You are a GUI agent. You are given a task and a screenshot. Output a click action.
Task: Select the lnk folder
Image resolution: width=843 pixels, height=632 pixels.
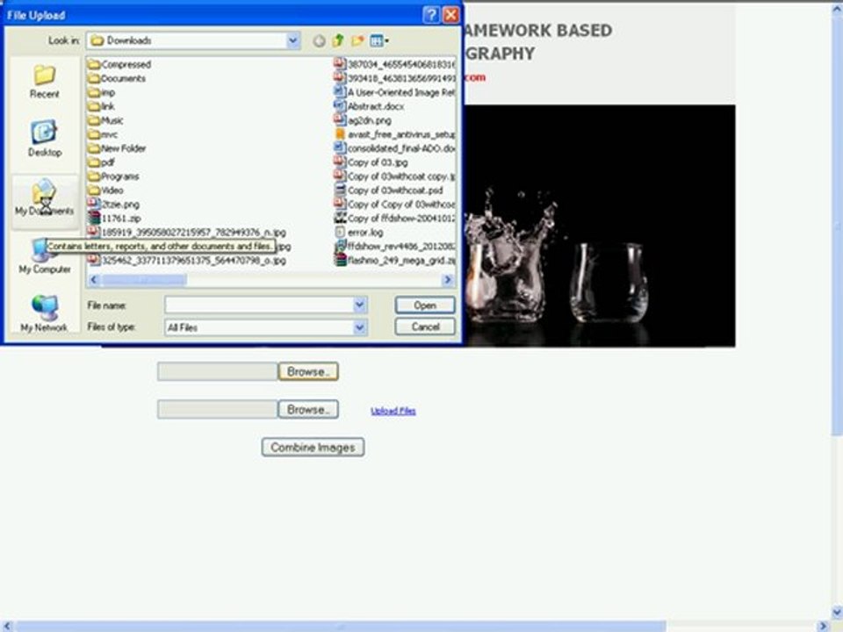[x=101, y=106]
